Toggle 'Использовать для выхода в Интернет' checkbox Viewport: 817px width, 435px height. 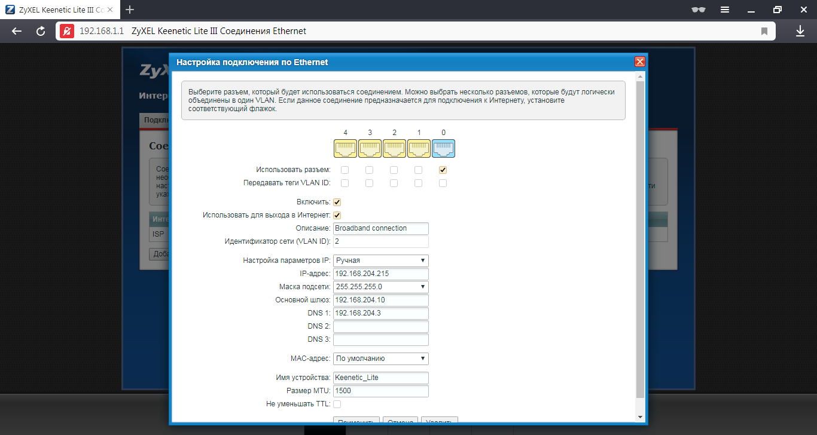point(337,215)
